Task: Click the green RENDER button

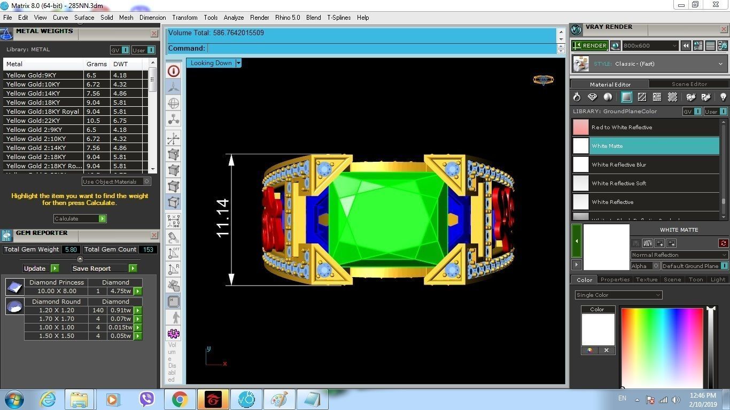Action: pos(589,45)
